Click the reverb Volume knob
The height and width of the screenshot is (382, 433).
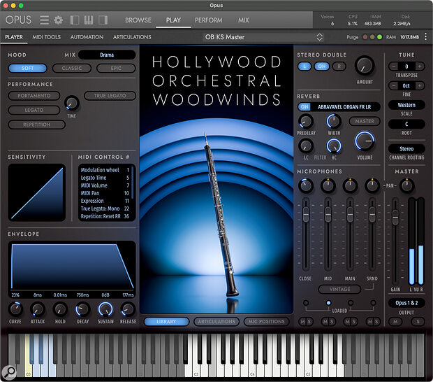click(365, 141)
